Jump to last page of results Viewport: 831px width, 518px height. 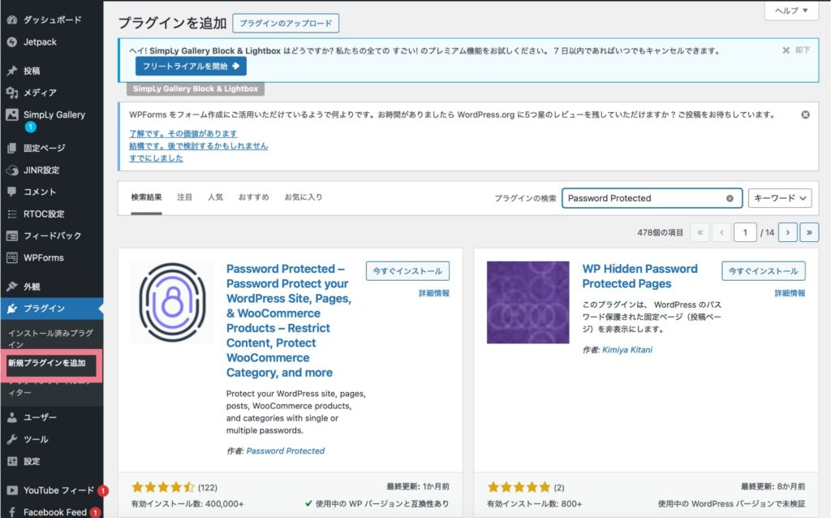click(808, 232)
